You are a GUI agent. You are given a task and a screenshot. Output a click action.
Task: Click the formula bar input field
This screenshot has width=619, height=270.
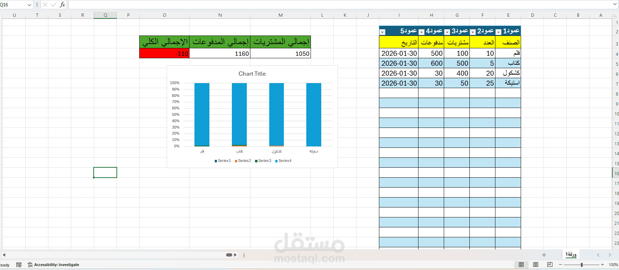pos(339,5)
